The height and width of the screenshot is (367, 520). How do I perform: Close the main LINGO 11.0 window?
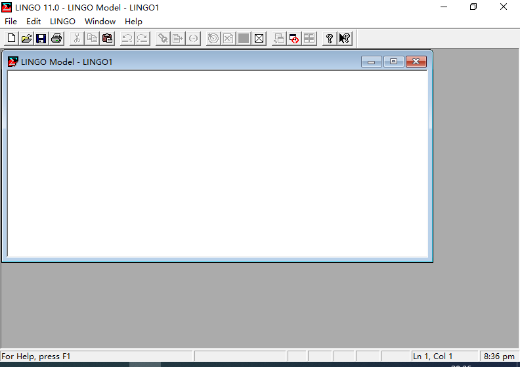[x=504, y=7]
